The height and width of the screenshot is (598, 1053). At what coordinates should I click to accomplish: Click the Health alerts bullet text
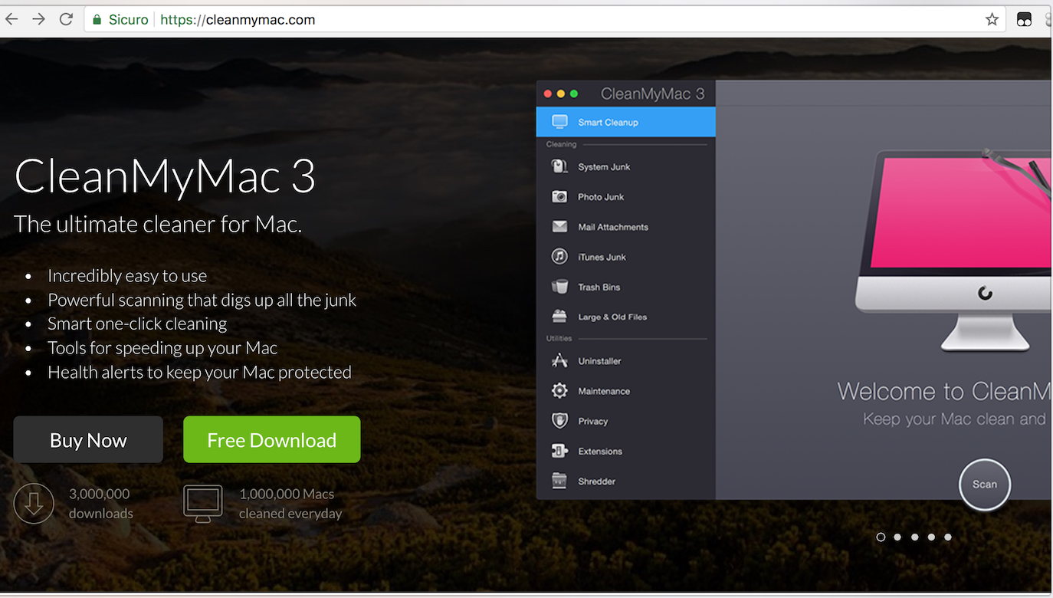tap(199, 372)
